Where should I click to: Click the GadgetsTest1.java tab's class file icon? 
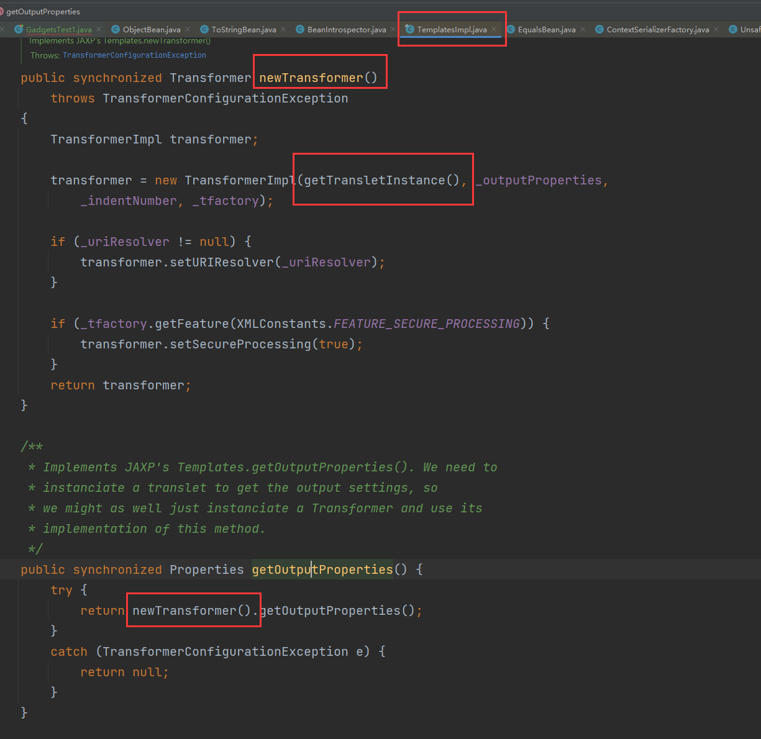coord(19,29)
